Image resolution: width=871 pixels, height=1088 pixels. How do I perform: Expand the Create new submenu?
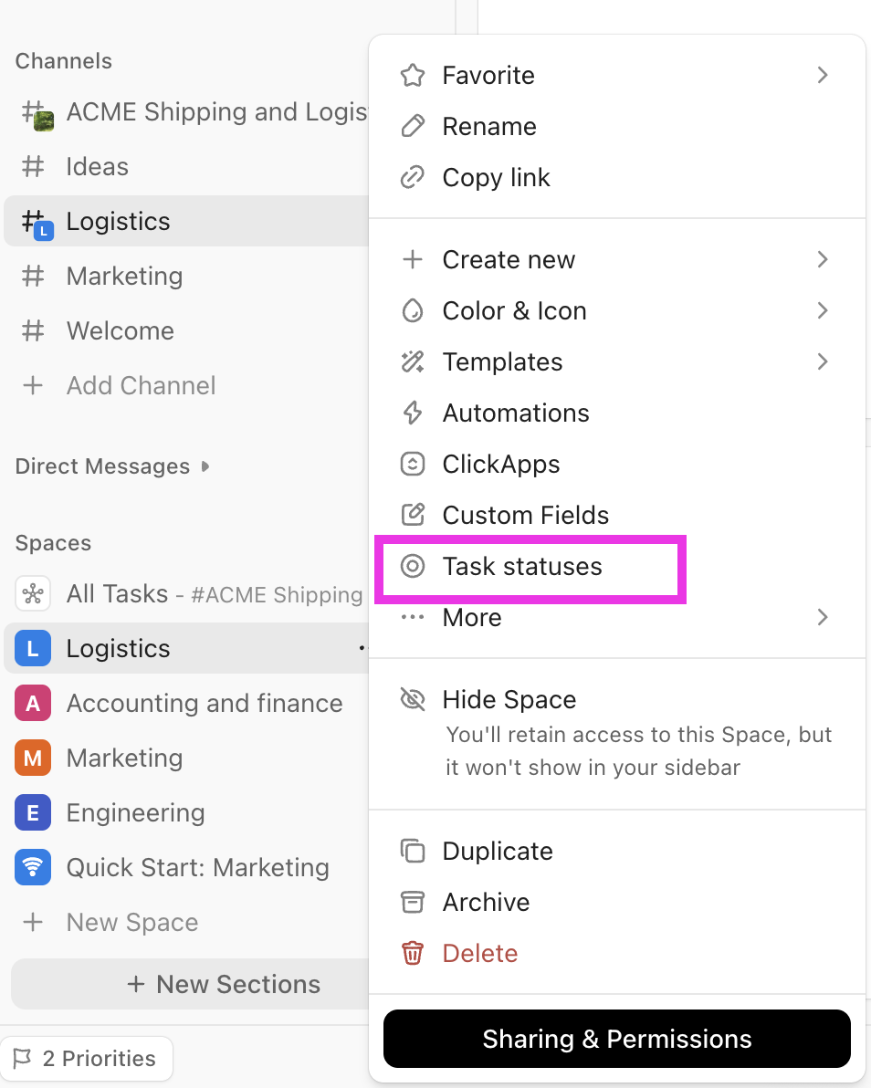[821, 259]
